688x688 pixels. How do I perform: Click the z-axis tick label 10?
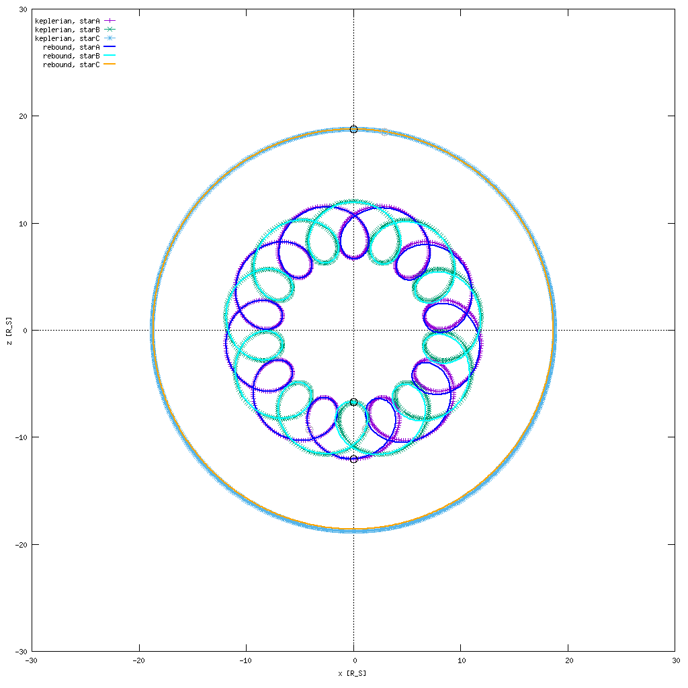(24, 223)
